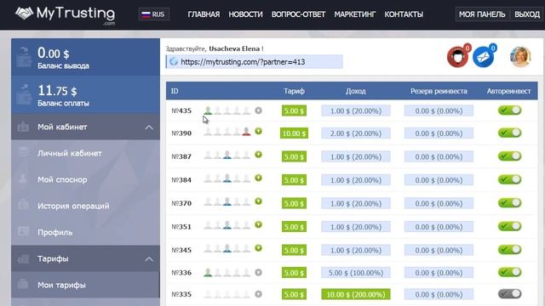Toggle autoreinvest for tariff №387
Screen dimensions: 545x306
[509, 156]
